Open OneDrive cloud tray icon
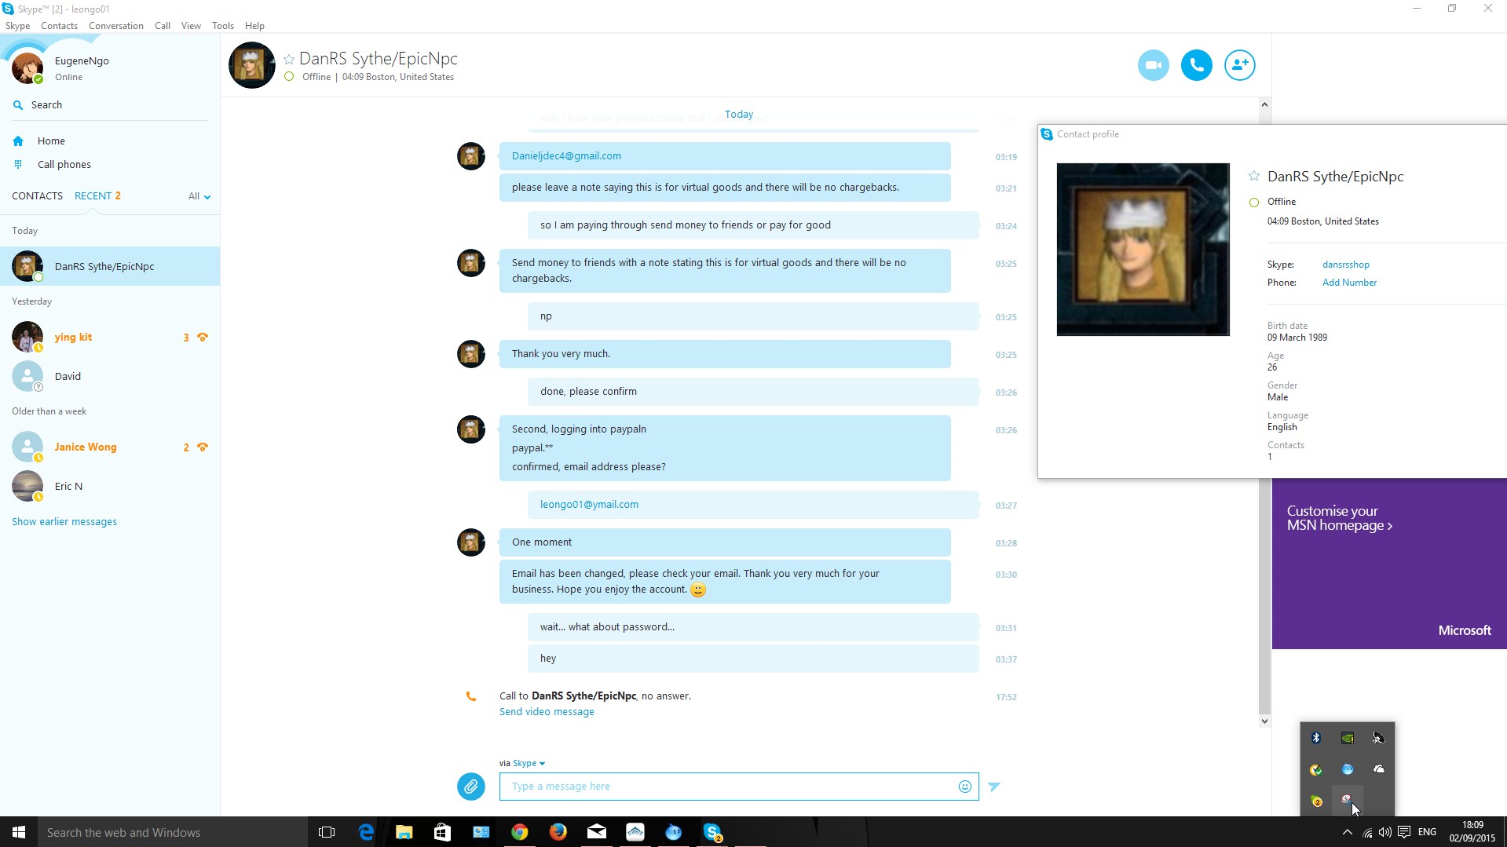Image resolution: width=1507 pixels, height=847 pixels. (x=1379, y=769)
